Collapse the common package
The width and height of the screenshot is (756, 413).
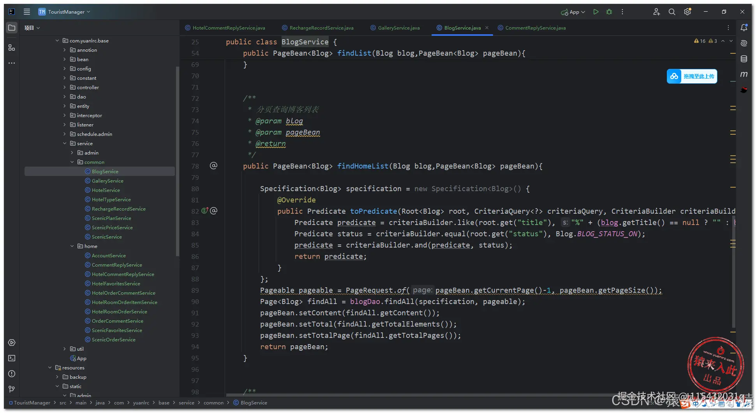(72, 162)
